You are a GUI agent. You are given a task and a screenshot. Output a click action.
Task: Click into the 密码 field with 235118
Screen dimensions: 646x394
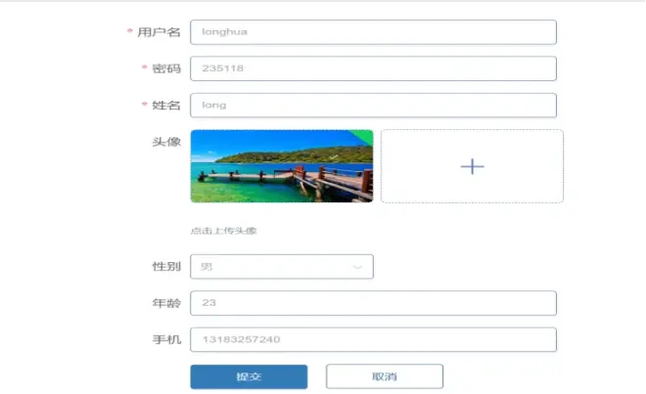373,68
